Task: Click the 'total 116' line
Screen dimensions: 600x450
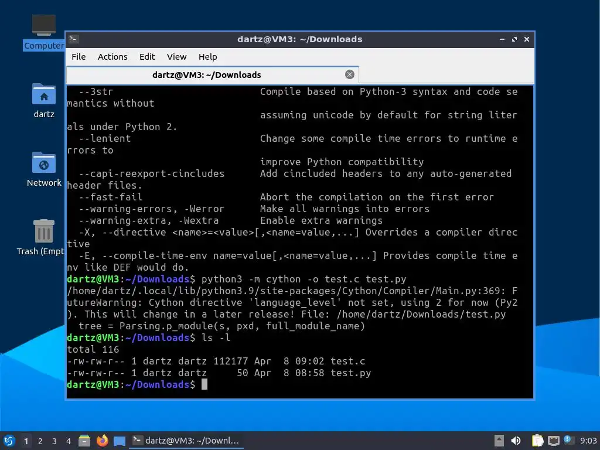Action: coord(93,349)
